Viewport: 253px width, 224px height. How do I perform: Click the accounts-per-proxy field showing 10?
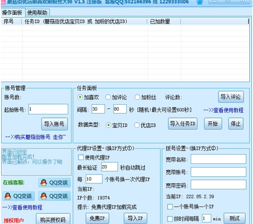(x=94, y=179)
